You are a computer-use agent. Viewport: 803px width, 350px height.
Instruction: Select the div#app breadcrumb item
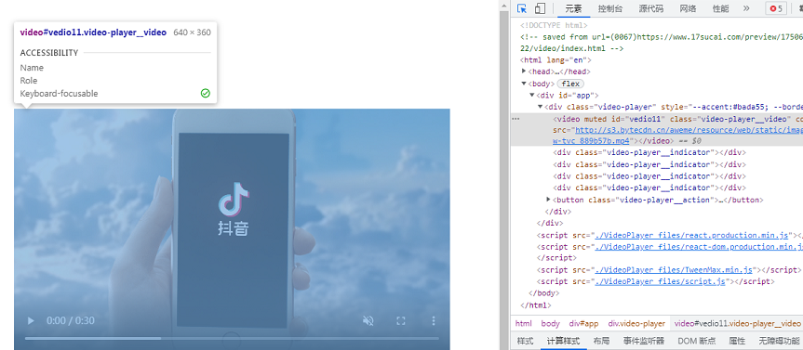(x=583, y=323)
